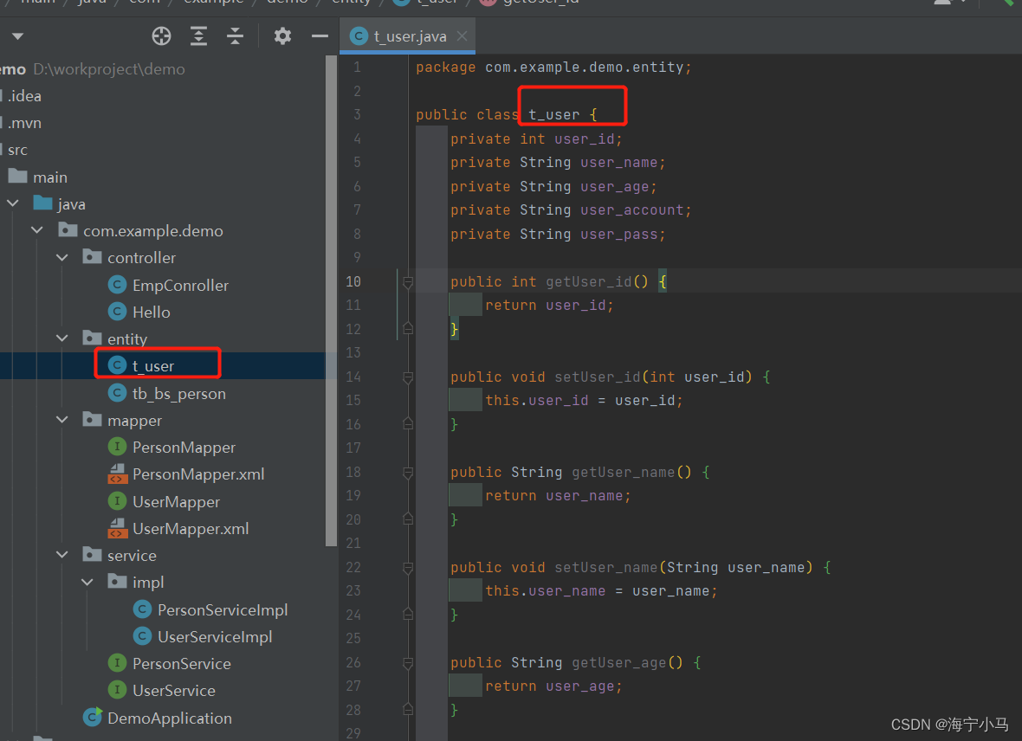Collapse the java source folder

[12, 203]
